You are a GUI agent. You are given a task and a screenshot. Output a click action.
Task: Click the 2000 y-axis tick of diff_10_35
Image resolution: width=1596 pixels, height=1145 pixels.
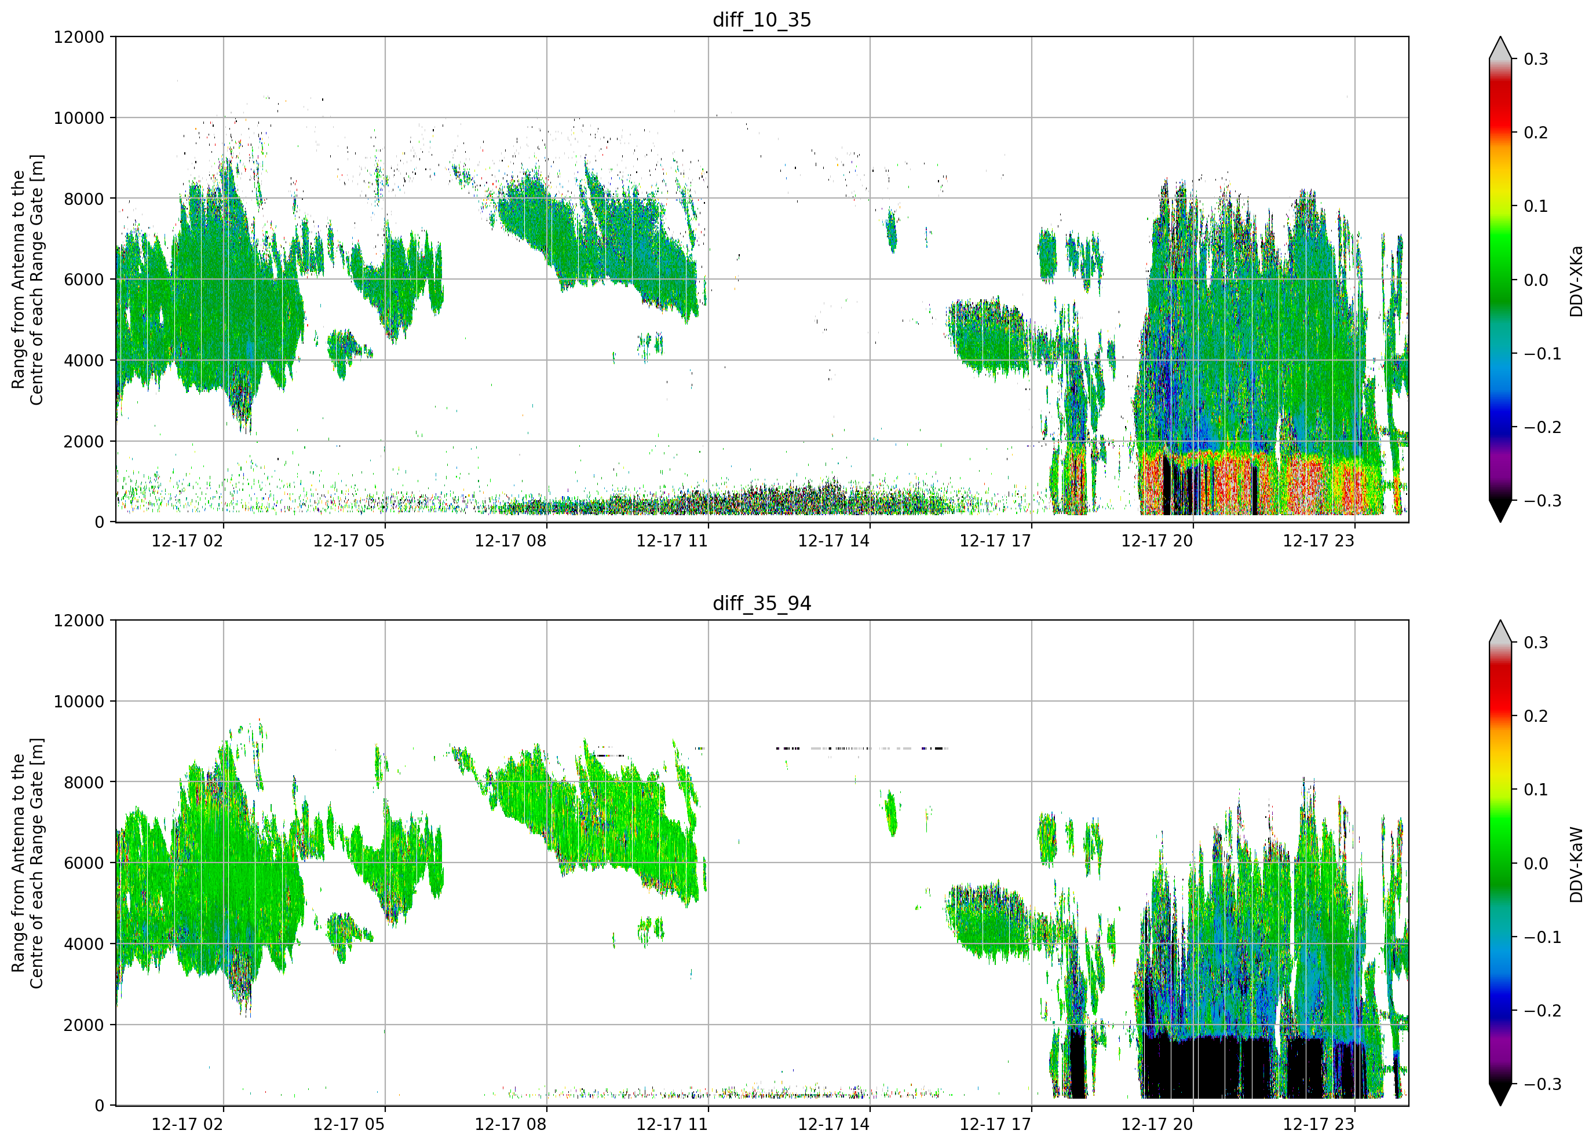coord(84,442)
